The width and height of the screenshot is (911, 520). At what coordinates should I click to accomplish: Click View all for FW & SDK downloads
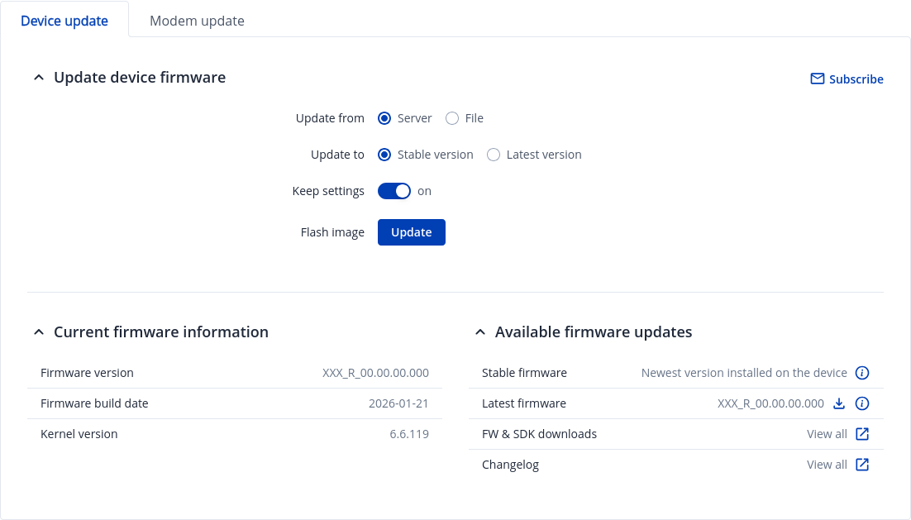point(827,434)
